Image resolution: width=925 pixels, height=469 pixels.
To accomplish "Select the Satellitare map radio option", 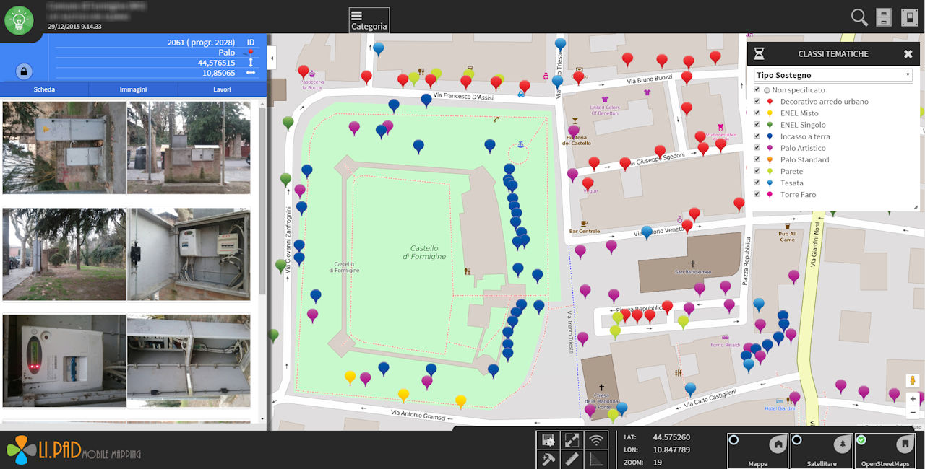I will click(797, 440).
